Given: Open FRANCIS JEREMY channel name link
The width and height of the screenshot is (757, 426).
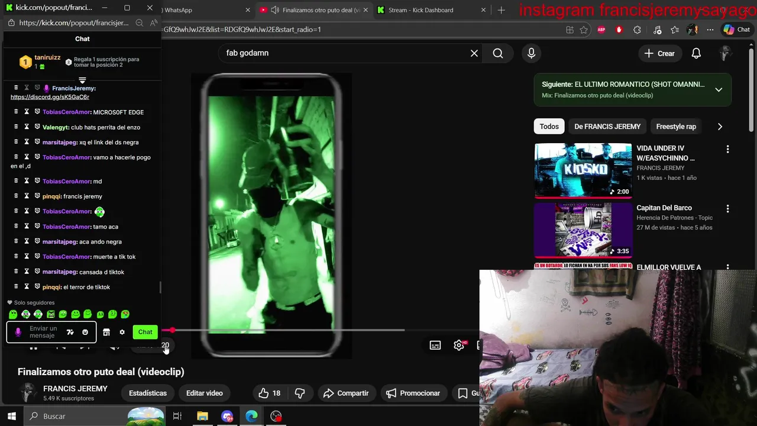Looking at the screenshot, I should point(75,389).
